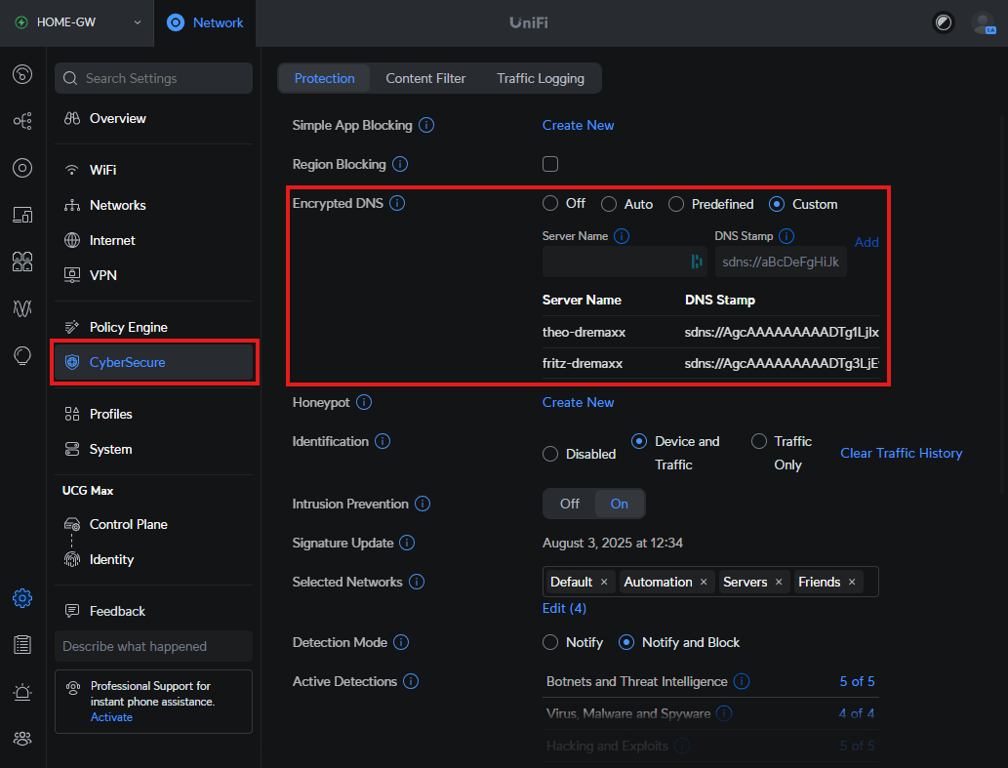The height and width of the screenshot is (768, 1008).
Task: Set Detection Mode to Notify and Block
Action: [626, 643]
